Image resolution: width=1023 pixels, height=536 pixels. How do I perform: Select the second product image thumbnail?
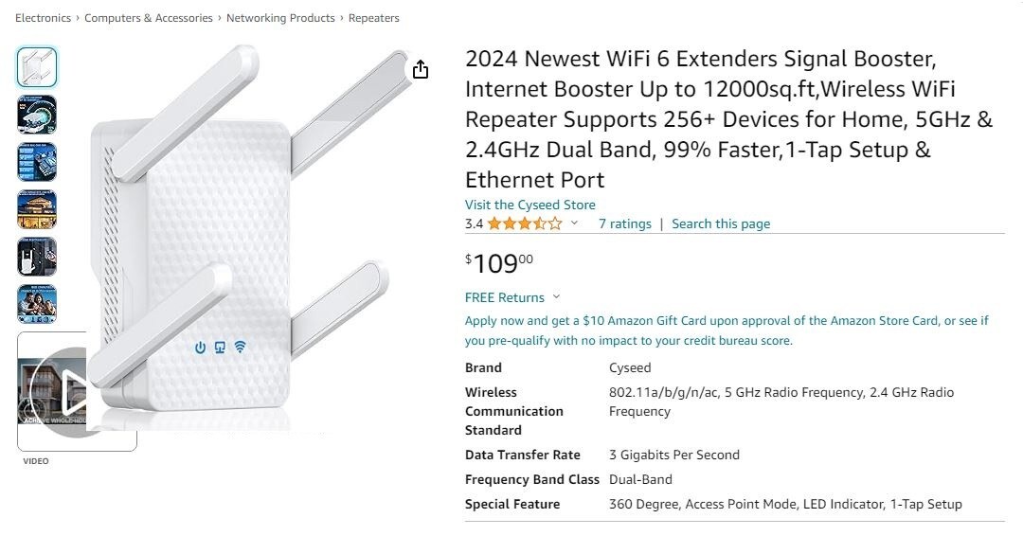coord(37,115)
